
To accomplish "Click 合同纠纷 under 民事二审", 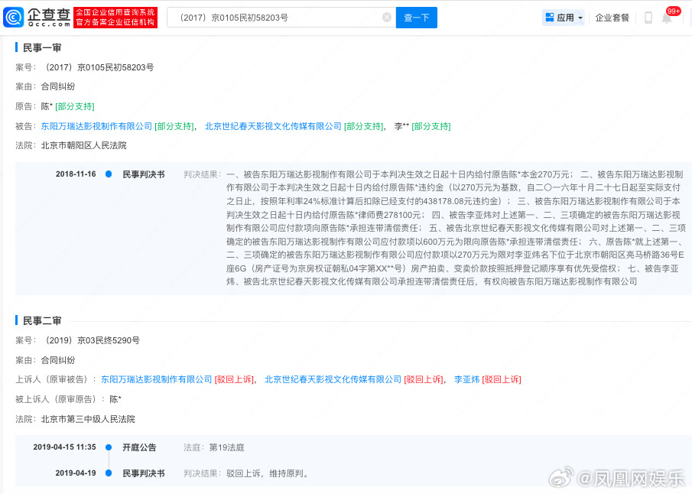I will [x=58, y=360].
